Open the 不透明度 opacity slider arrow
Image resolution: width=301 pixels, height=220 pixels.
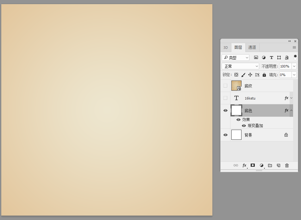(294, 66)
